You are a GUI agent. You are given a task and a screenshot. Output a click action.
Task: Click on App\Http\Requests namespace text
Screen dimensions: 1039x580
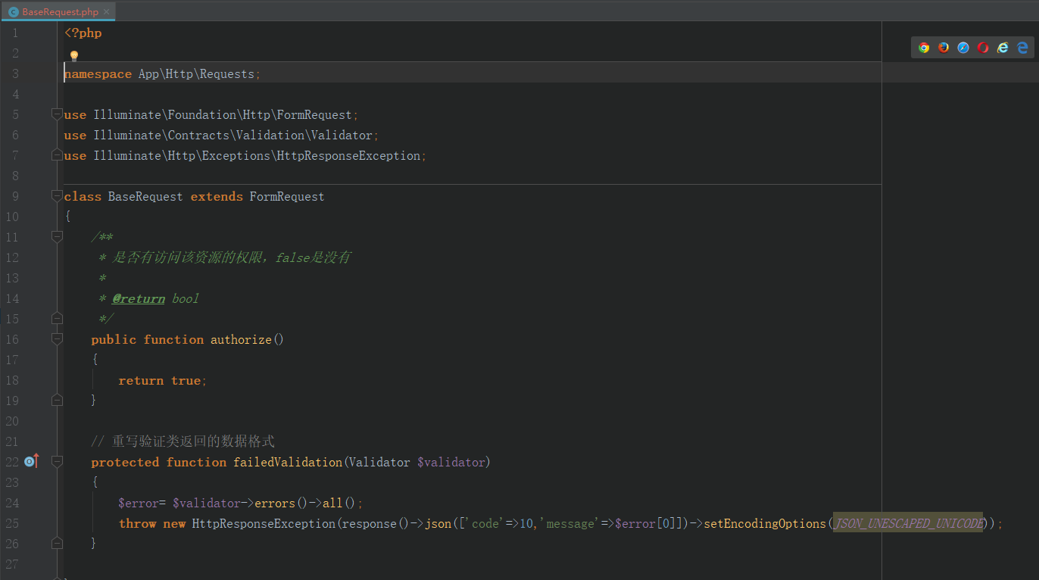[x=196, y=74]
